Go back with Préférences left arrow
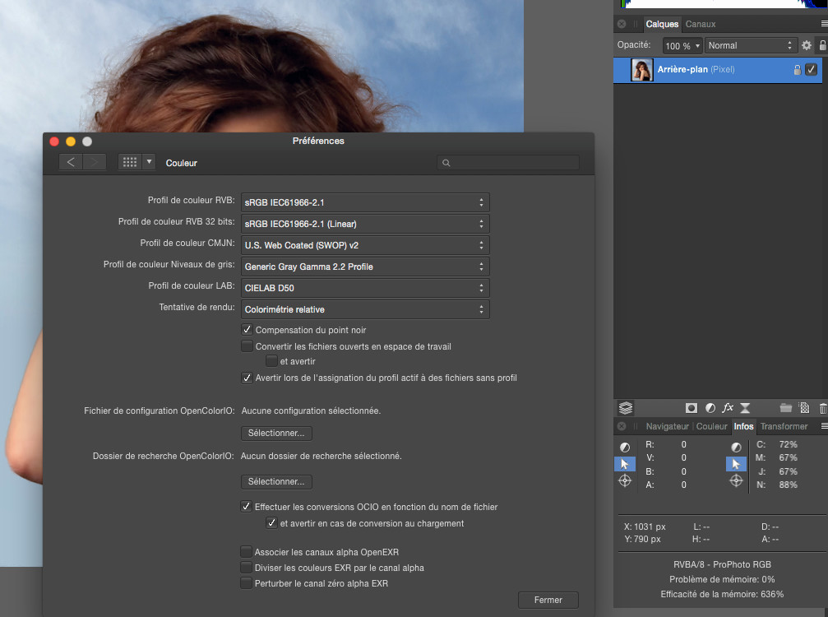Image resolution: width=828 pixels, height=617 pixels. (x=70, y=162)
